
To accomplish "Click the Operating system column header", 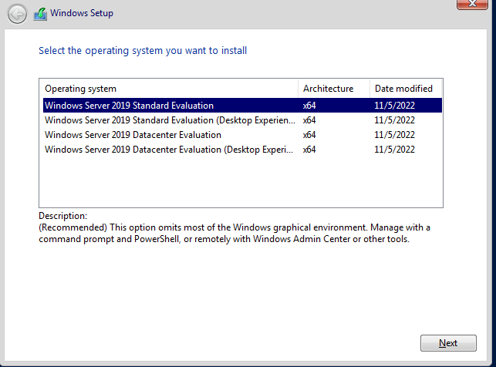I will point(81,89).
